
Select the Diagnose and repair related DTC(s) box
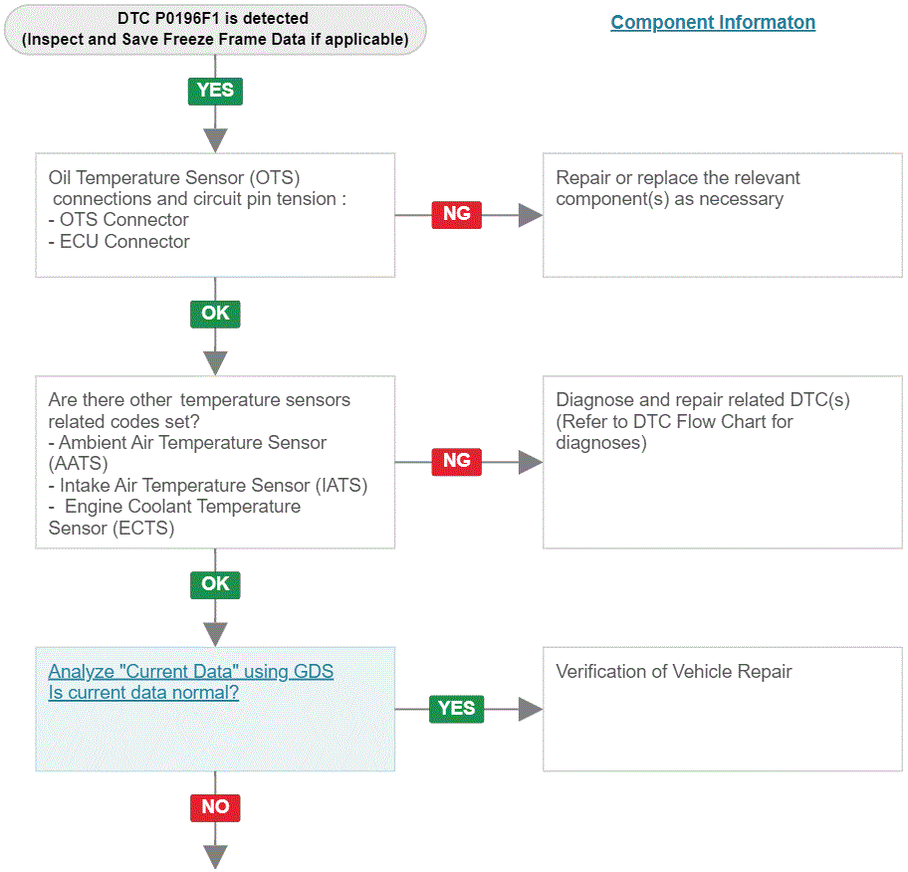tap(722, 462)
